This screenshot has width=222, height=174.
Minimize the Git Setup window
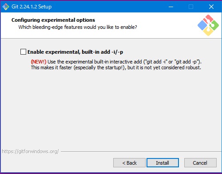coord(171,7)
